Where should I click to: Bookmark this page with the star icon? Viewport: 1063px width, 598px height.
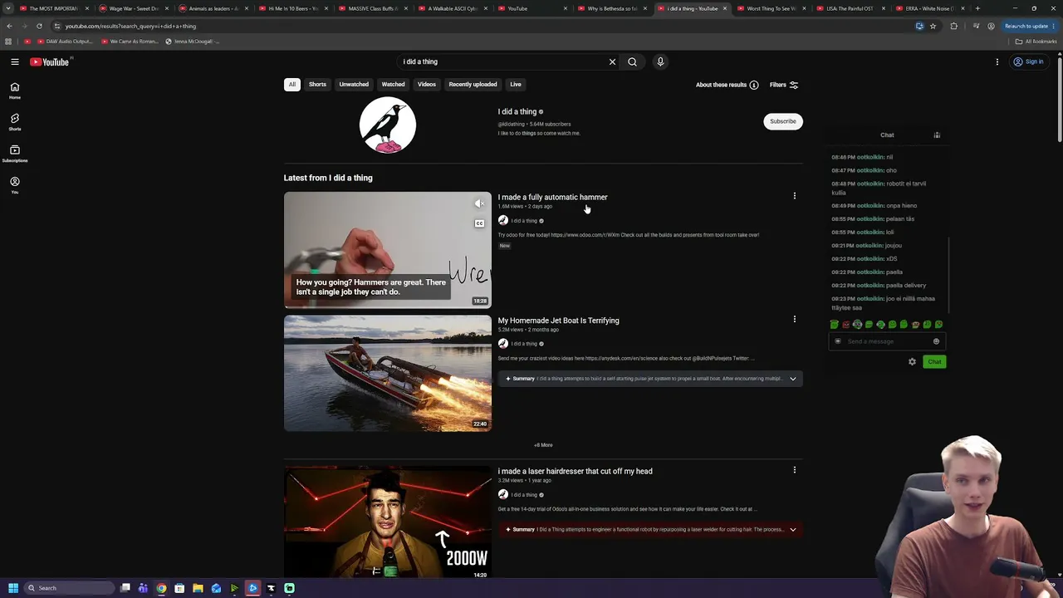(x=933, y=26)
